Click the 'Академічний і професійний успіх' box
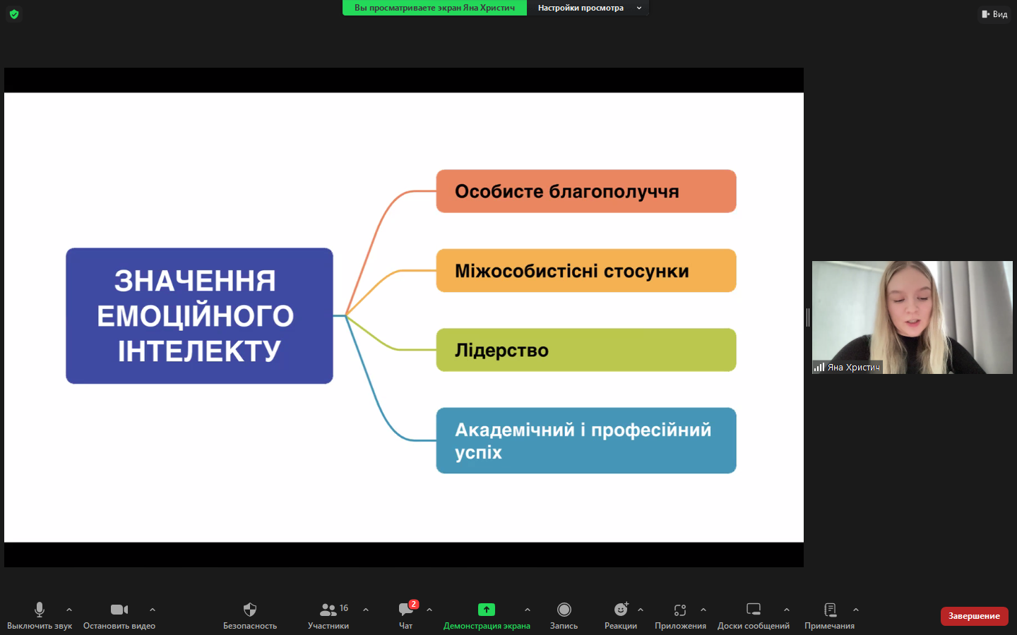Screen dimensions: 1017x635 (x=586, y=440)
